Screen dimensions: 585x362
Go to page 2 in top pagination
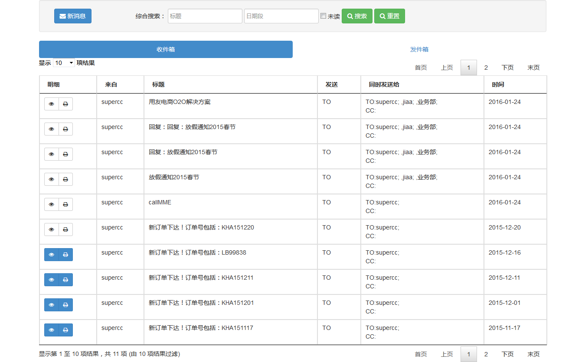(x=486, y=68)
